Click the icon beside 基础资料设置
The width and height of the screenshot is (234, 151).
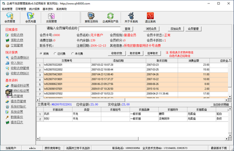point(7,86)
